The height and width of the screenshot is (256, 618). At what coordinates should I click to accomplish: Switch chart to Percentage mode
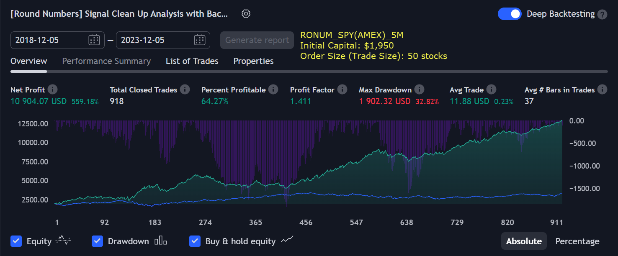click(x=577, y=241)
